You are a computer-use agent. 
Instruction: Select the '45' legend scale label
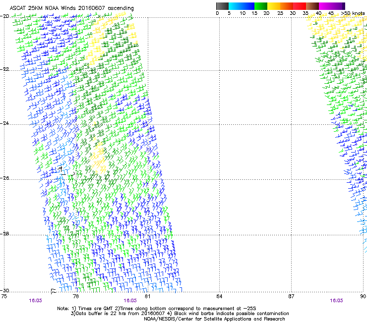(331, 13)
